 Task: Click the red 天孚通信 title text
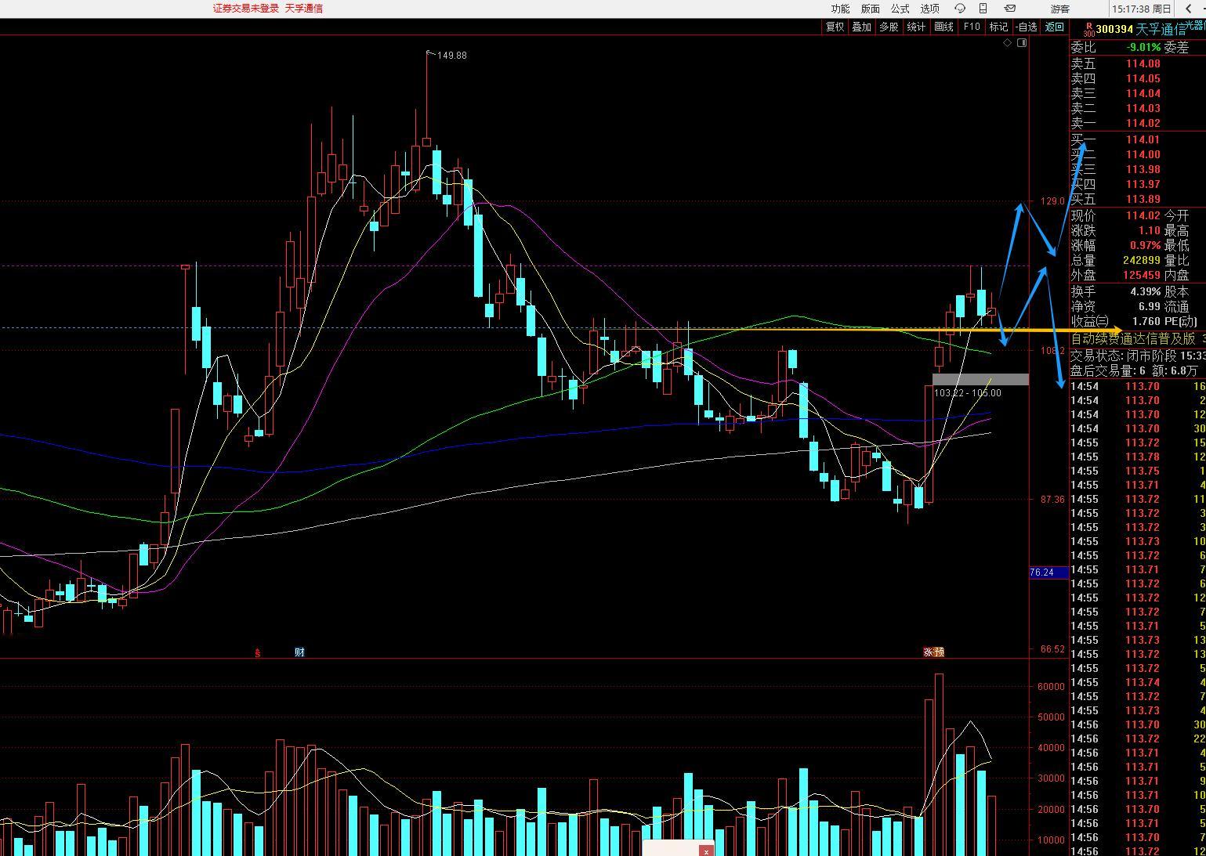[303, 9]
